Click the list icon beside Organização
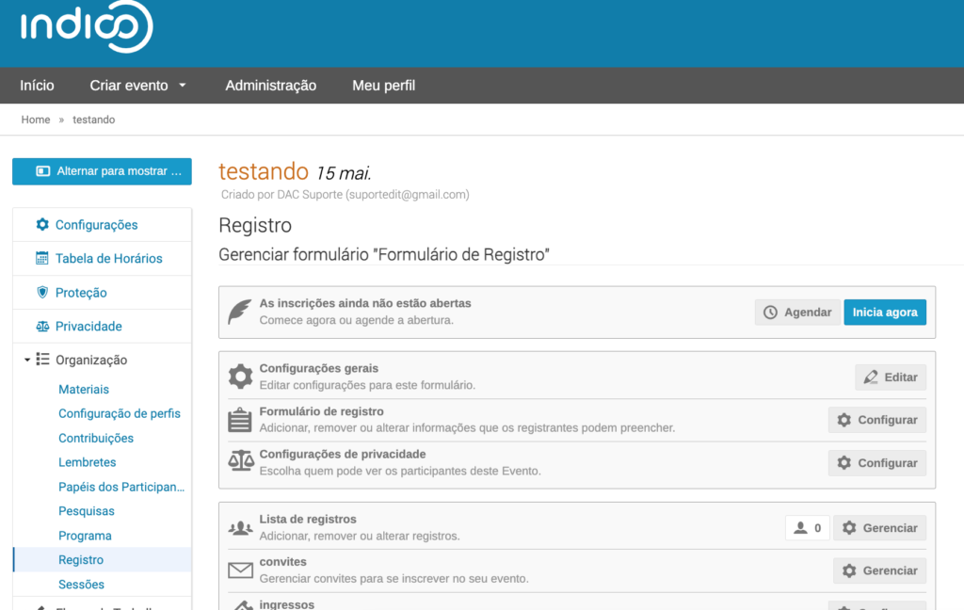 tap(42, 359)
